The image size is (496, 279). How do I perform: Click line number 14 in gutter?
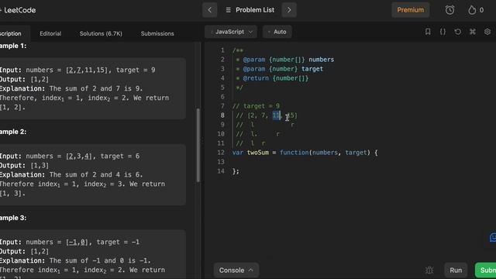coord(221,171)
